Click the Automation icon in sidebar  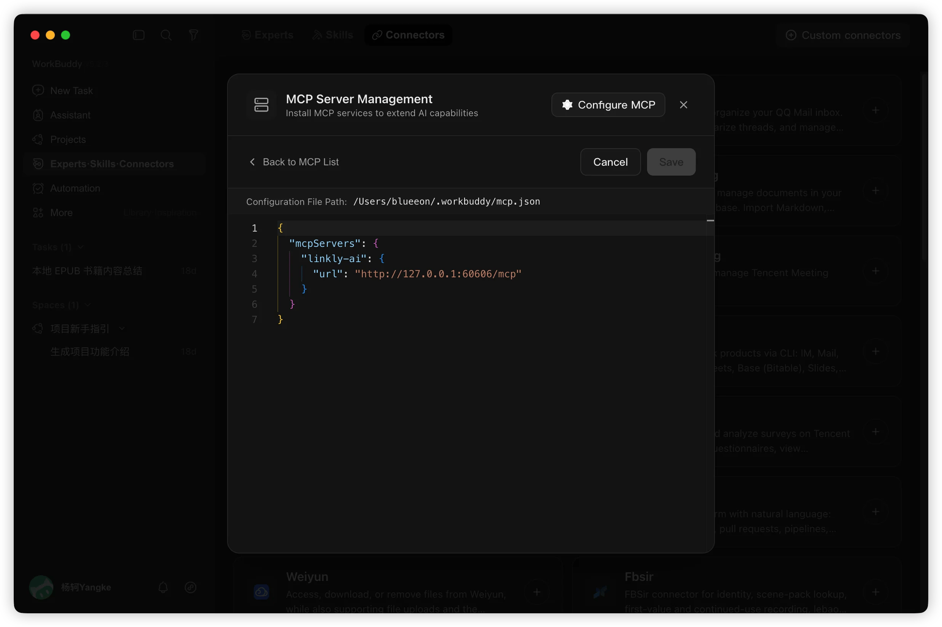pos(38,188)
